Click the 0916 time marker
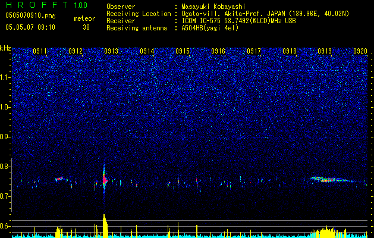 point(218,51)
